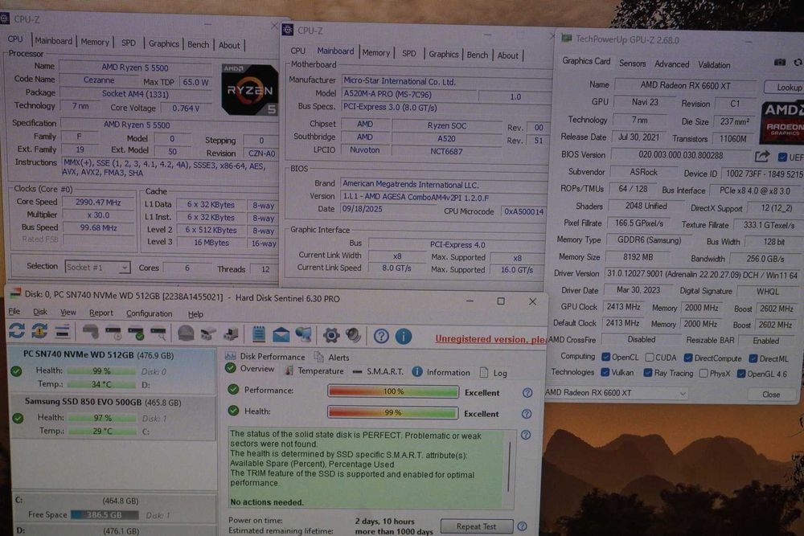804x536 pixels.
Task: Click the Repeat Test button
Action: pyautogui.click(x=476, y=526)
